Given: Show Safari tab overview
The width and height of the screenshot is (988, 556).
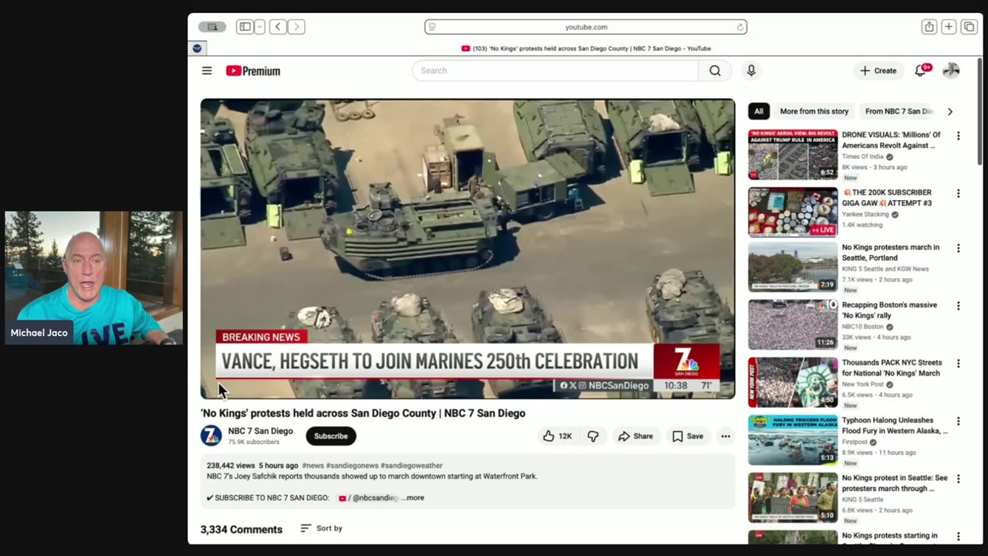Looking at the screenshot, I should [969, 27].
